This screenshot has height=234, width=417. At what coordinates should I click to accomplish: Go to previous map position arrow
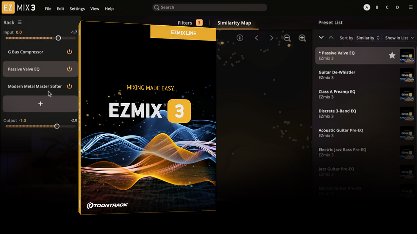click(x=256, y=38)
